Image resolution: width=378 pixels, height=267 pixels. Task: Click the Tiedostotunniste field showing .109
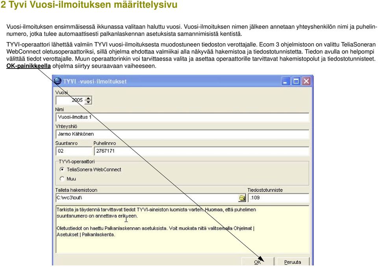(x=278, y=198)
